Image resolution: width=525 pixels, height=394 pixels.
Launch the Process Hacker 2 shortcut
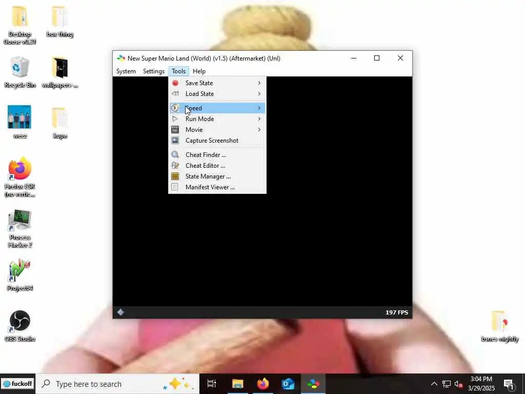click(x=20, y=229)
